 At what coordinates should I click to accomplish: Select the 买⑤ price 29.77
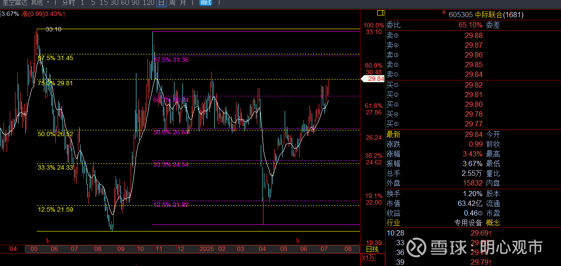click(473, 124)
